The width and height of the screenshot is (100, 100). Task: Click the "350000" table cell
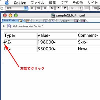57,49
